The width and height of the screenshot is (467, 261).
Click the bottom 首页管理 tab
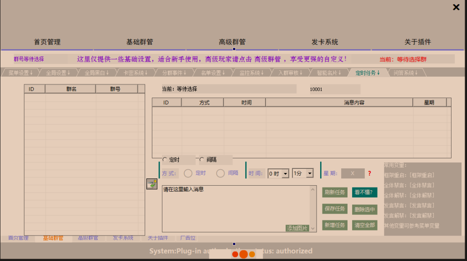(x=18, y=238)
